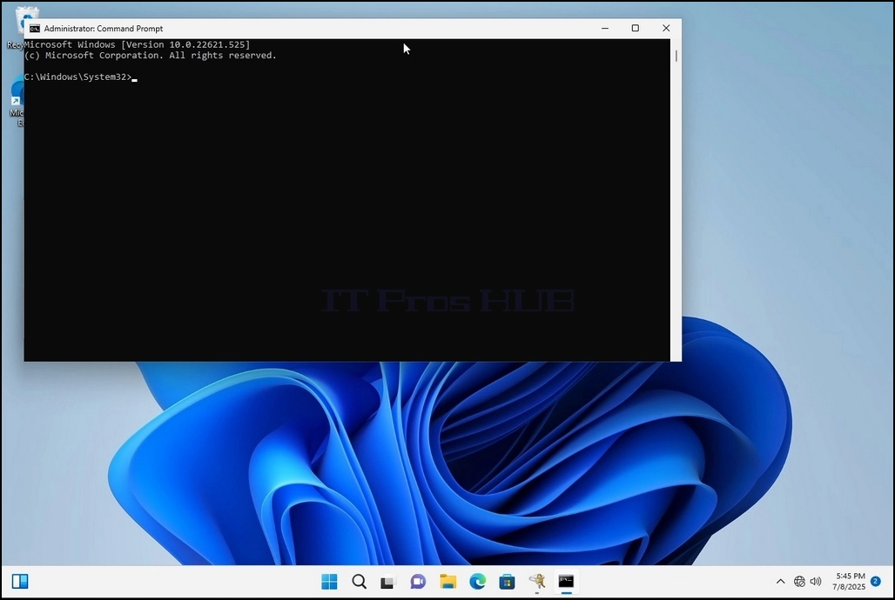Launch Microsoft Edge from the taskbar
The width and height of the screenshot is (895, 600).
click(x=477, y=582)
